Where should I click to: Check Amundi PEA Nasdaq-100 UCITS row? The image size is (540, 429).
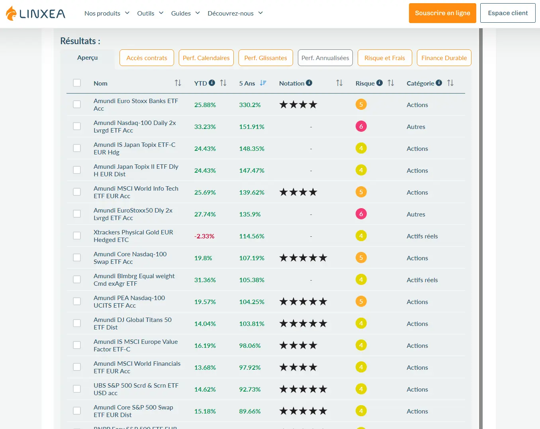coord(77,301)
